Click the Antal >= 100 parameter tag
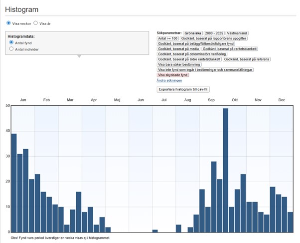 click(167, 38)
